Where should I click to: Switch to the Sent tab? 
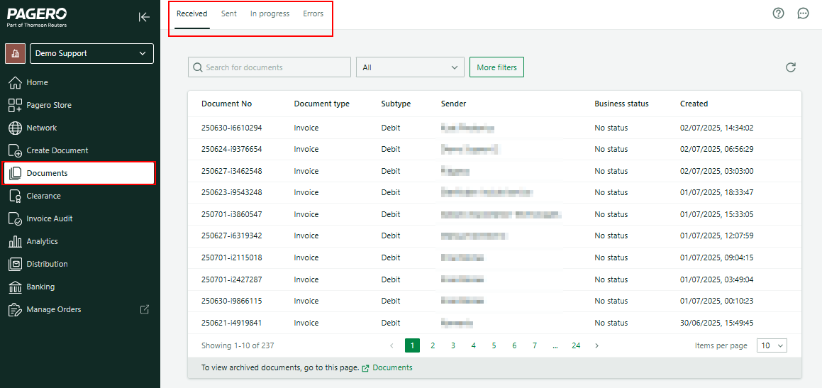point(228,14)
